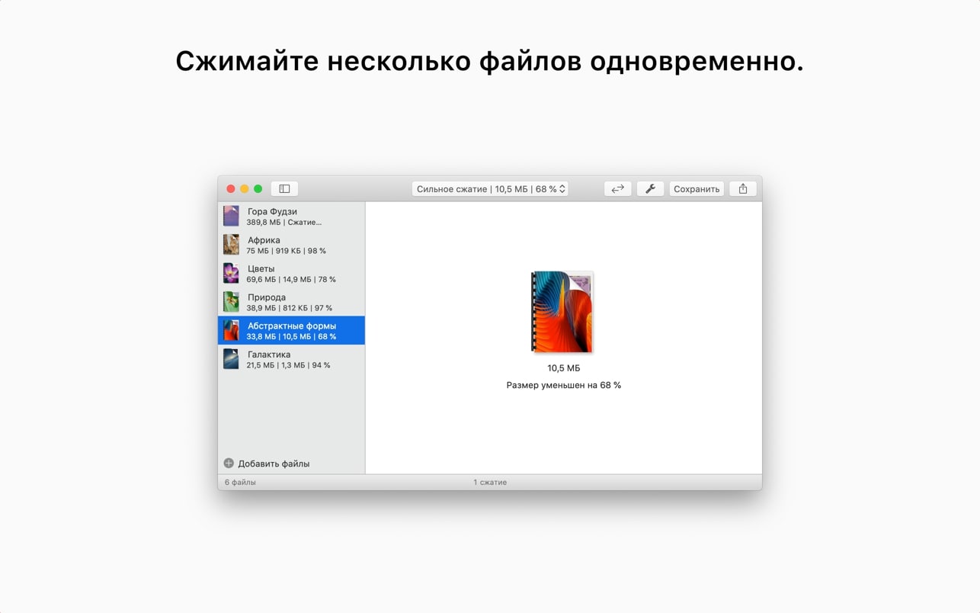Select the Абстрактные формы item
This screenshot has height=613, width=980.
291,331
